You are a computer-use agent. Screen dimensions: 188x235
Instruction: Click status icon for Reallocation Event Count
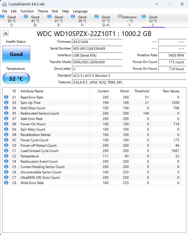click(x=6, y=161)
